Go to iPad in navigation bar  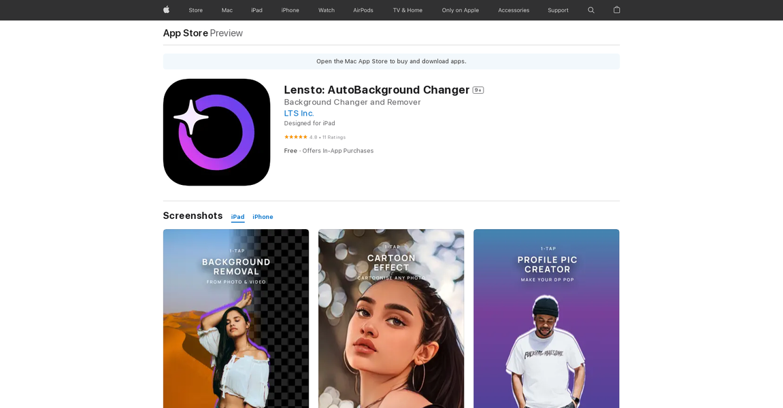point(256,10)
